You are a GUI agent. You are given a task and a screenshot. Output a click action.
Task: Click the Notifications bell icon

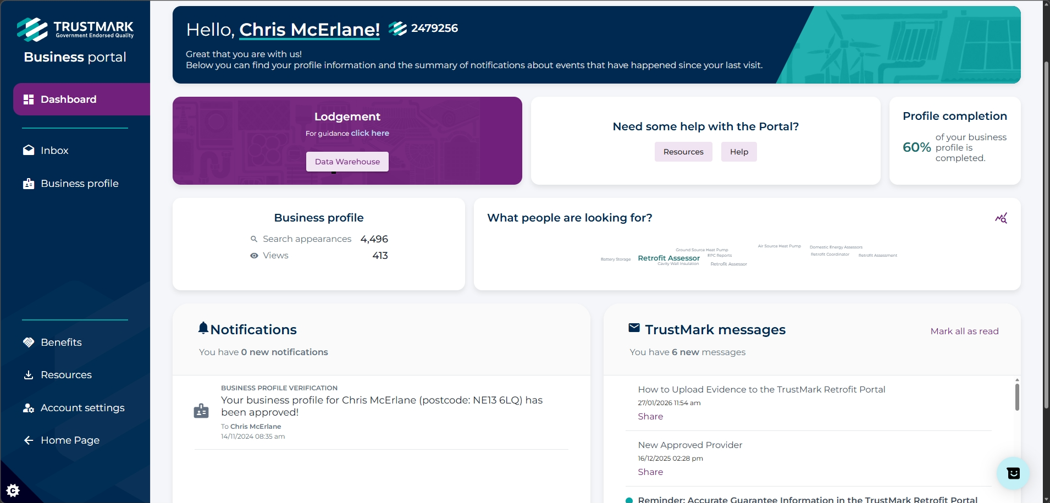click(203, 328)
